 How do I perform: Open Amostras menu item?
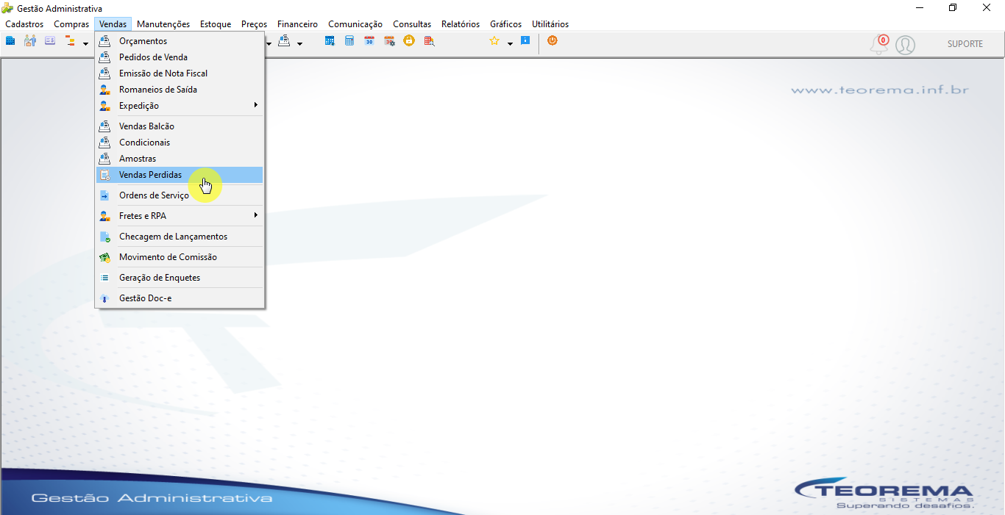[180, 159]
